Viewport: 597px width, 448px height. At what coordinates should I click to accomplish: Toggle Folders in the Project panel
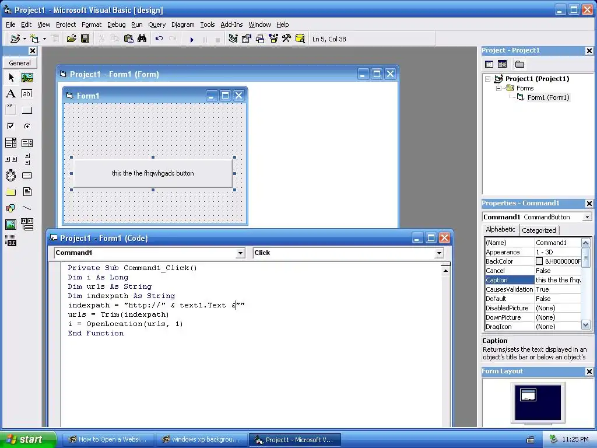(x=519, y=64)
